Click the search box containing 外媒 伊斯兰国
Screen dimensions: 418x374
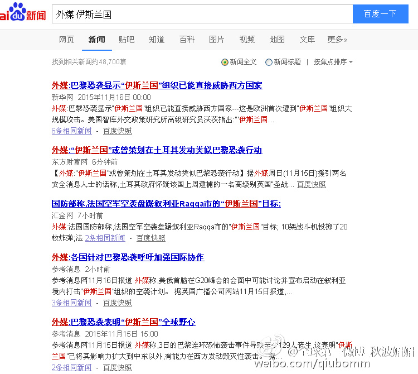(x=202, y=14)
